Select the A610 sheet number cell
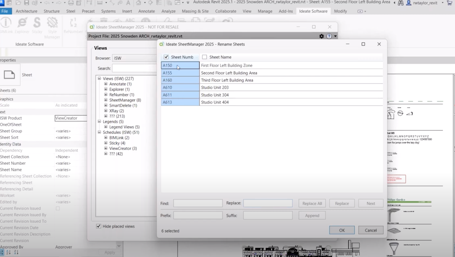The image size is (455, 257). pos(180,87)
